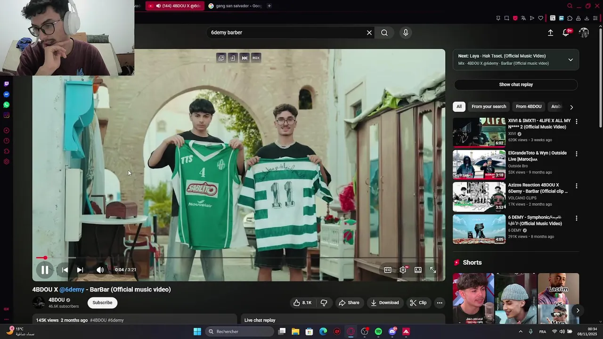Go to previous video in player

click(x=65, y=270)
